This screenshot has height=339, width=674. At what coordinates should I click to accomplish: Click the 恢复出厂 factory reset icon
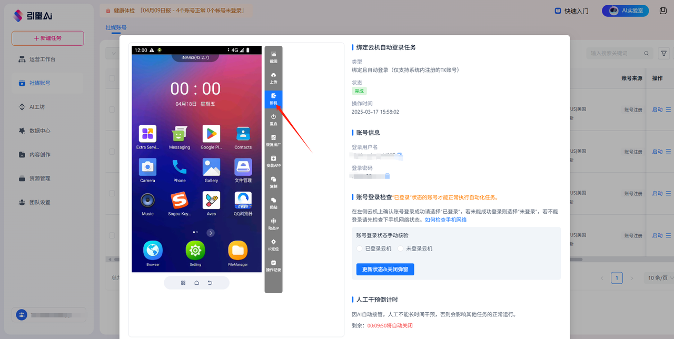click(273, 140)
